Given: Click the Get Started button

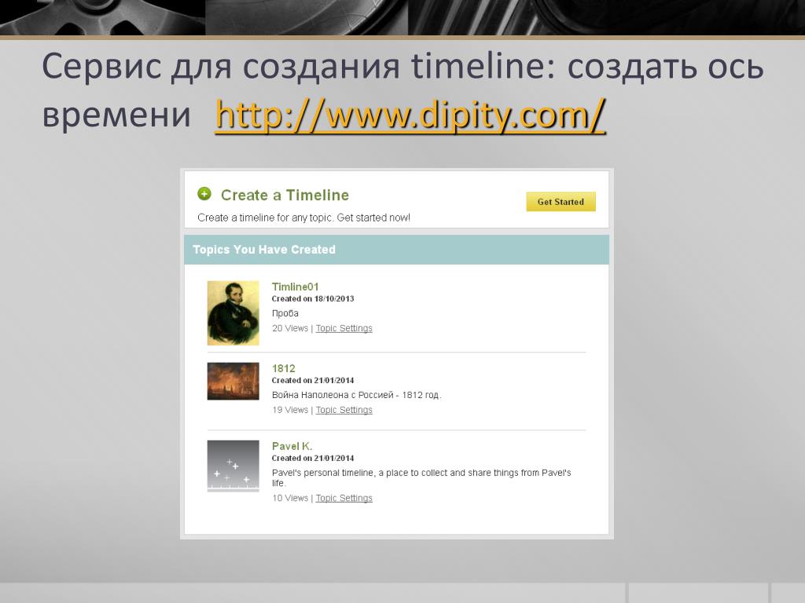Looking at the screenshot, I should pyautogui.click(x=561, y=202).
